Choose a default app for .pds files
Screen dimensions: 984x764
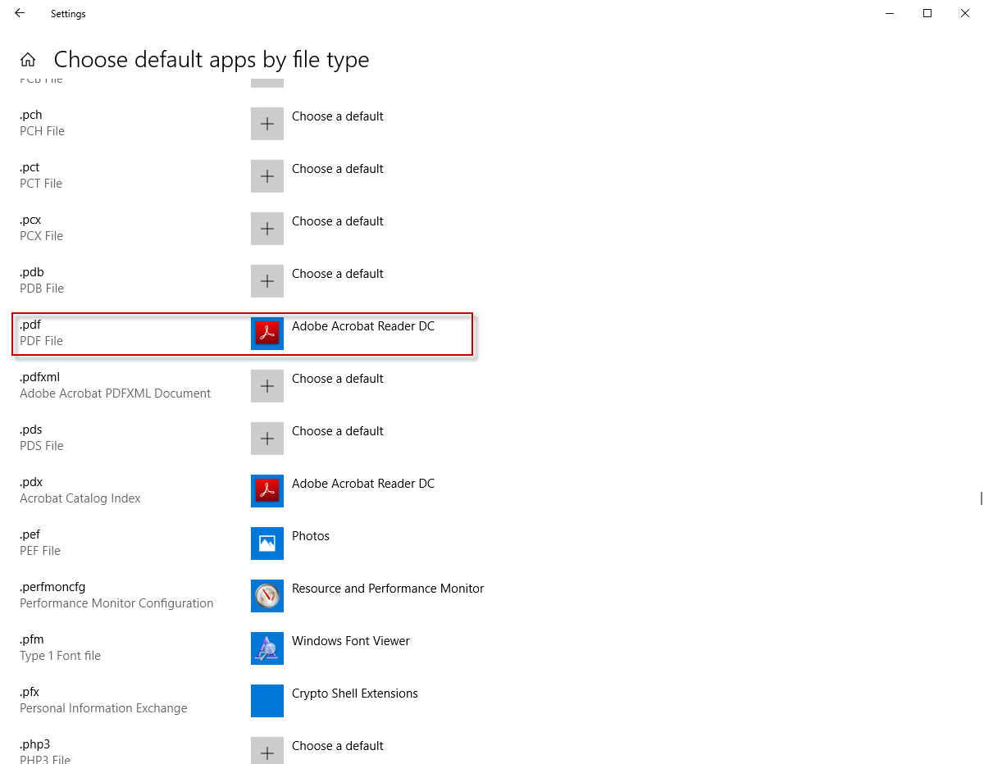tap(266, 438)
